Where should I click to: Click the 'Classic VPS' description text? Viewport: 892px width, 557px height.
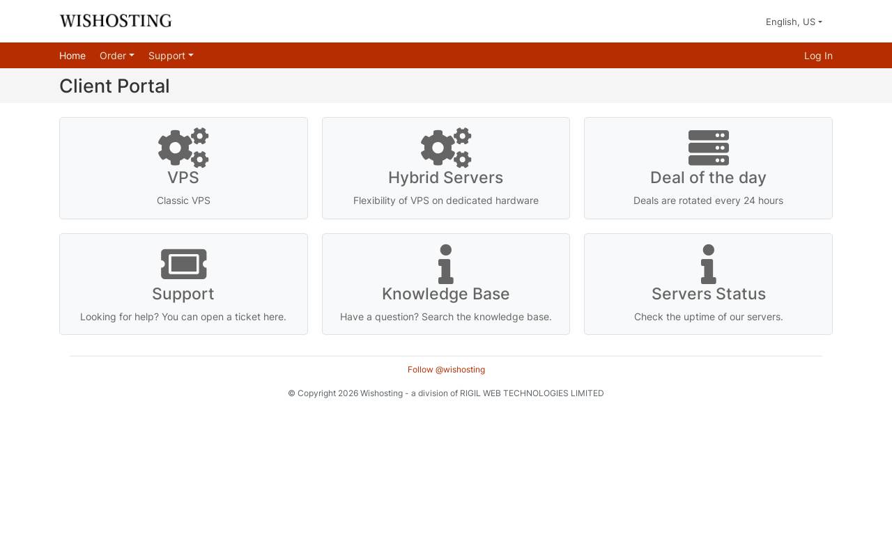[x=183, y=201]
